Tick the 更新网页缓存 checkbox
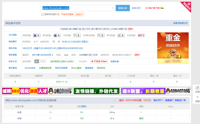200x124 pixels. (x=43, y=14)
